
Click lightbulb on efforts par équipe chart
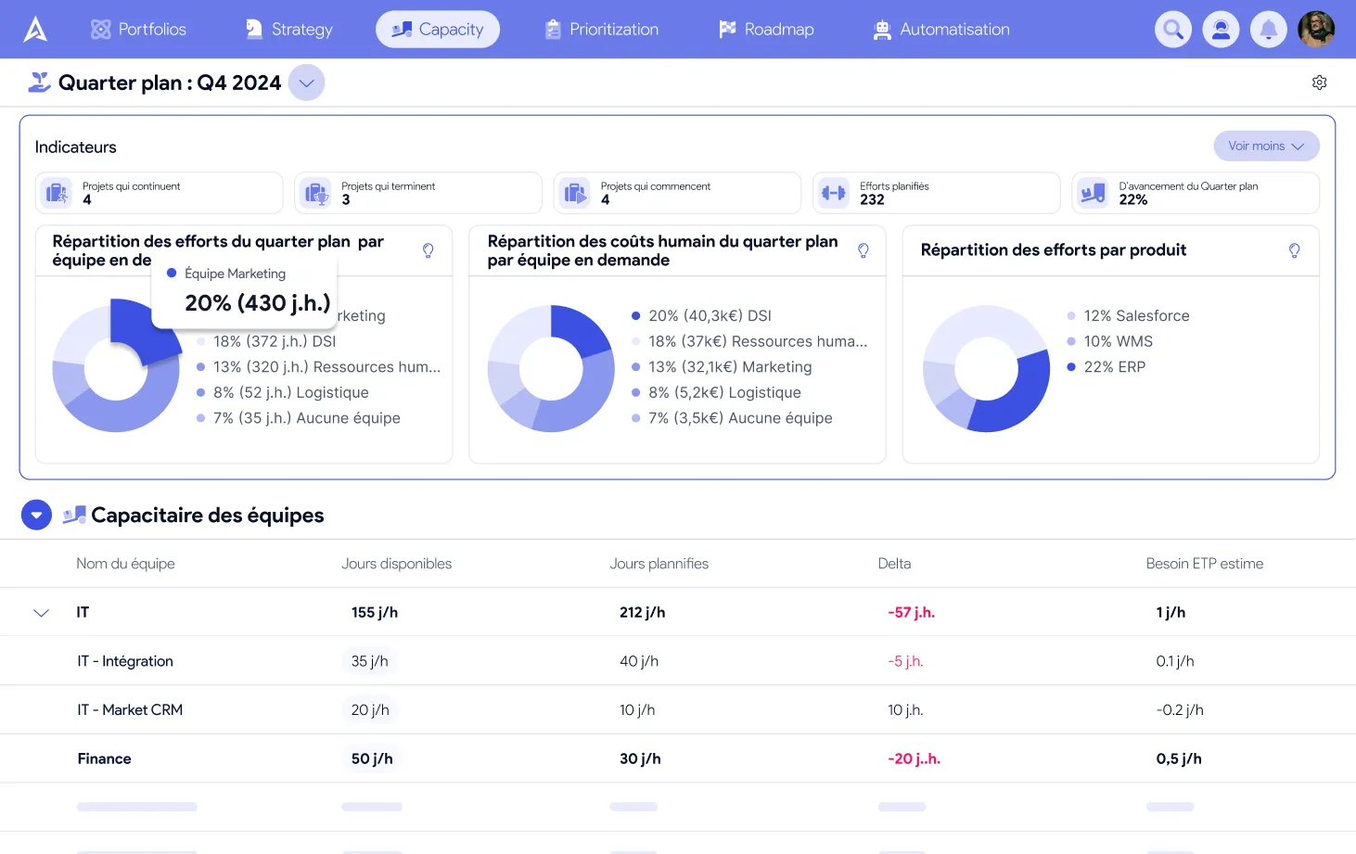click(429, 250)
